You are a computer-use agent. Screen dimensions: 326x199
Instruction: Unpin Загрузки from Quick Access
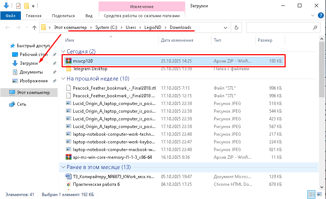(54, 63)
